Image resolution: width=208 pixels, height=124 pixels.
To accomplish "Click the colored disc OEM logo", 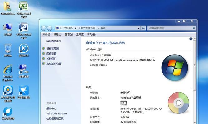I will point(179,103).
